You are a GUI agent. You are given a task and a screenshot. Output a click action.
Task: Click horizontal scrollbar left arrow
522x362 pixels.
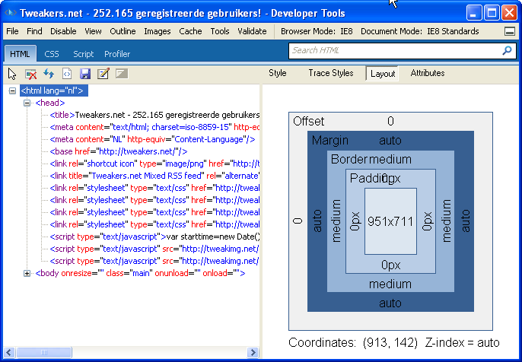tap(9, 352)
